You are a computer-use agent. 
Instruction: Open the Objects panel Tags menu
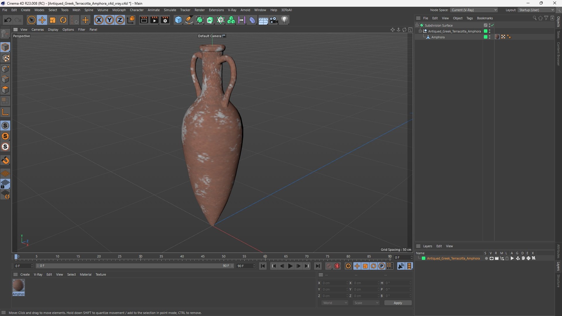pos(470,18)
